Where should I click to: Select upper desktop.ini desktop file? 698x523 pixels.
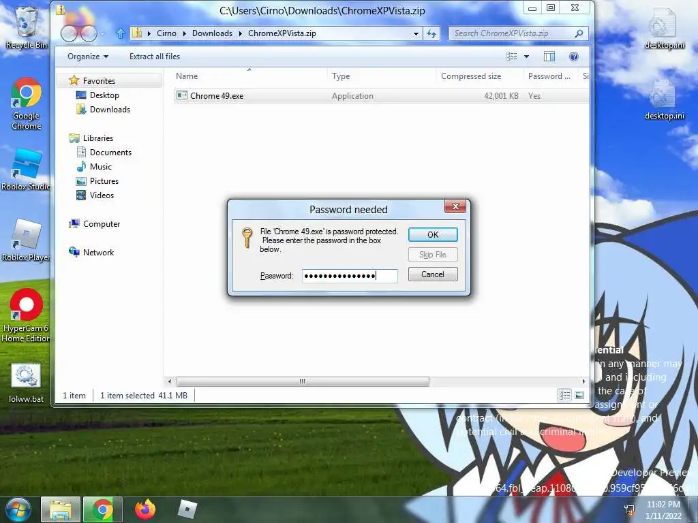pos(664,29)
